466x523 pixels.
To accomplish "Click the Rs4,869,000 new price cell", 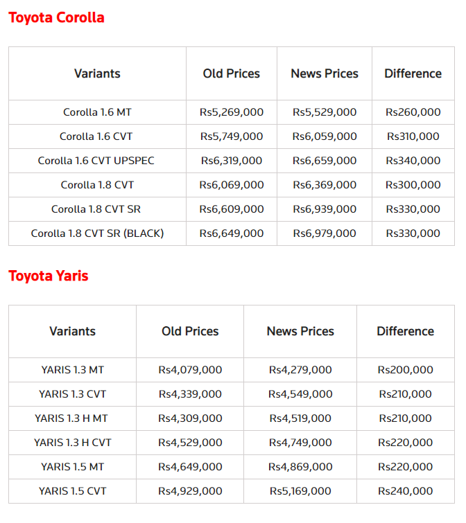I will pyautogui.click(x=300, y=467).
